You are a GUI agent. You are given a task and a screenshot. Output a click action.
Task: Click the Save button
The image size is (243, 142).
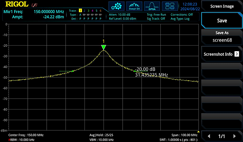[x=222, y=21]
